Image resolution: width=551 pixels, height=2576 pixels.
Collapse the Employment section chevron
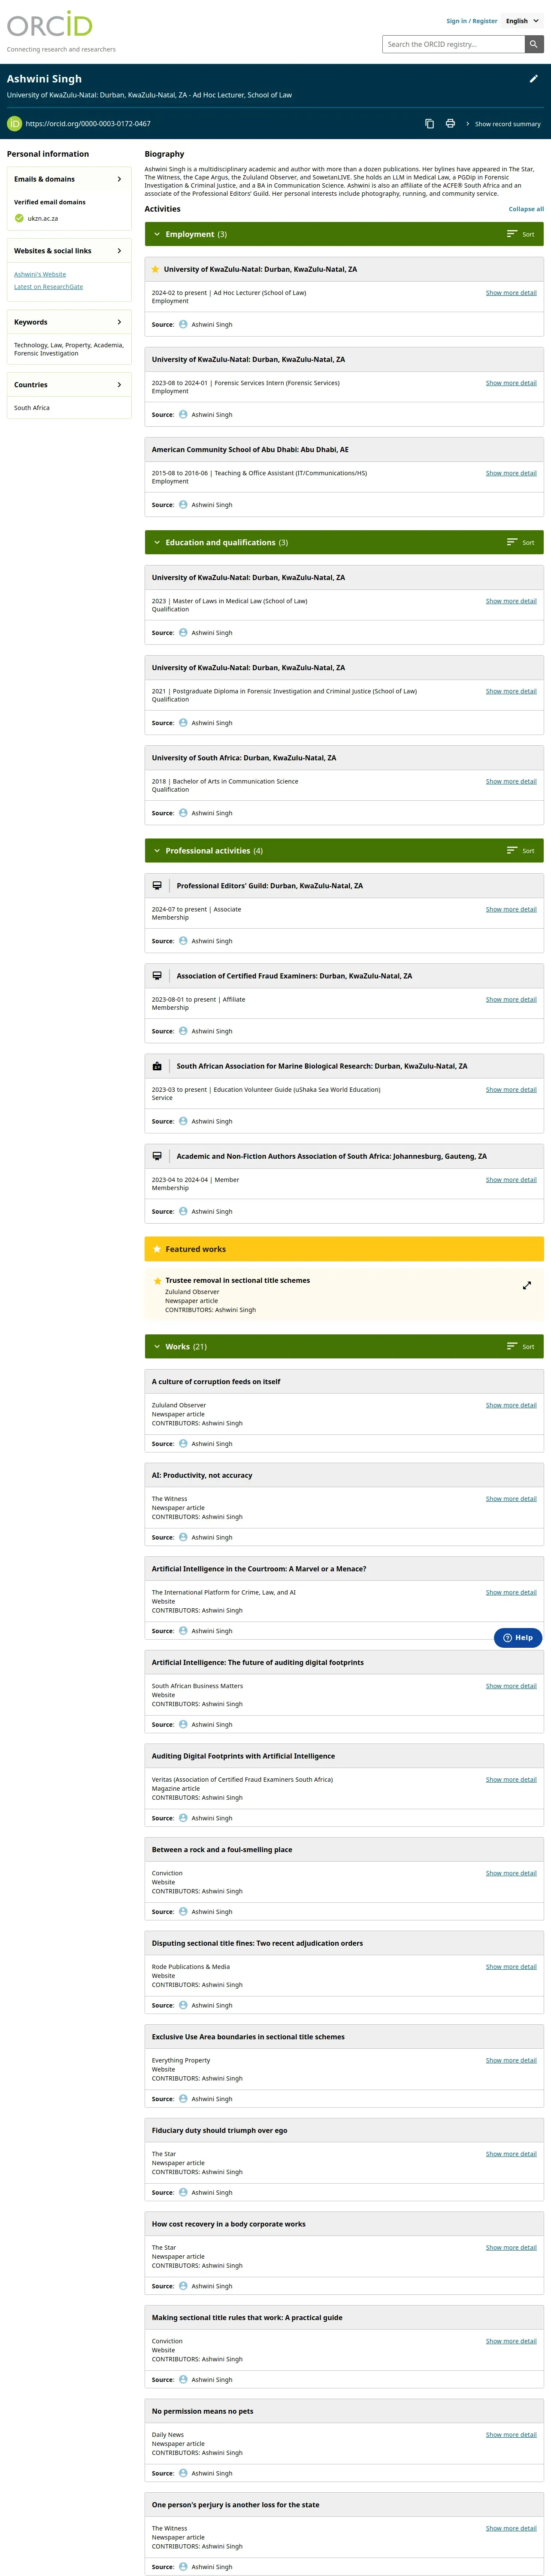[157, 234]
